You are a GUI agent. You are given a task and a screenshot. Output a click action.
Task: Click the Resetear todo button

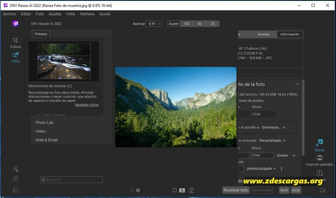pos(236,190)
